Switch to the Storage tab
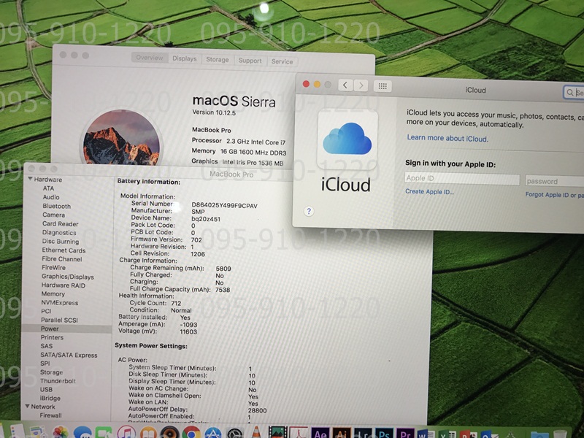This screenshot has height=438, width=584. (x=217, y=60)
